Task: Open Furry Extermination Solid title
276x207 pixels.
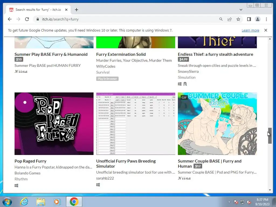Action: point(121,54)
